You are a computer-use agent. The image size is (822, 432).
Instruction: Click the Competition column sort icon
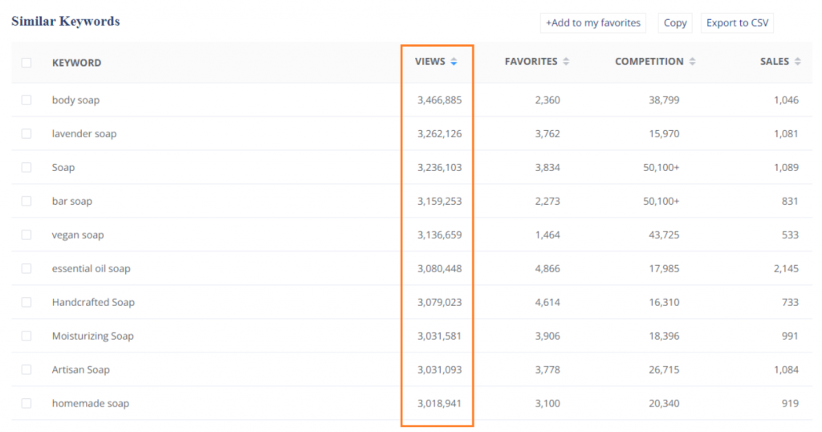tap(692, 62)
